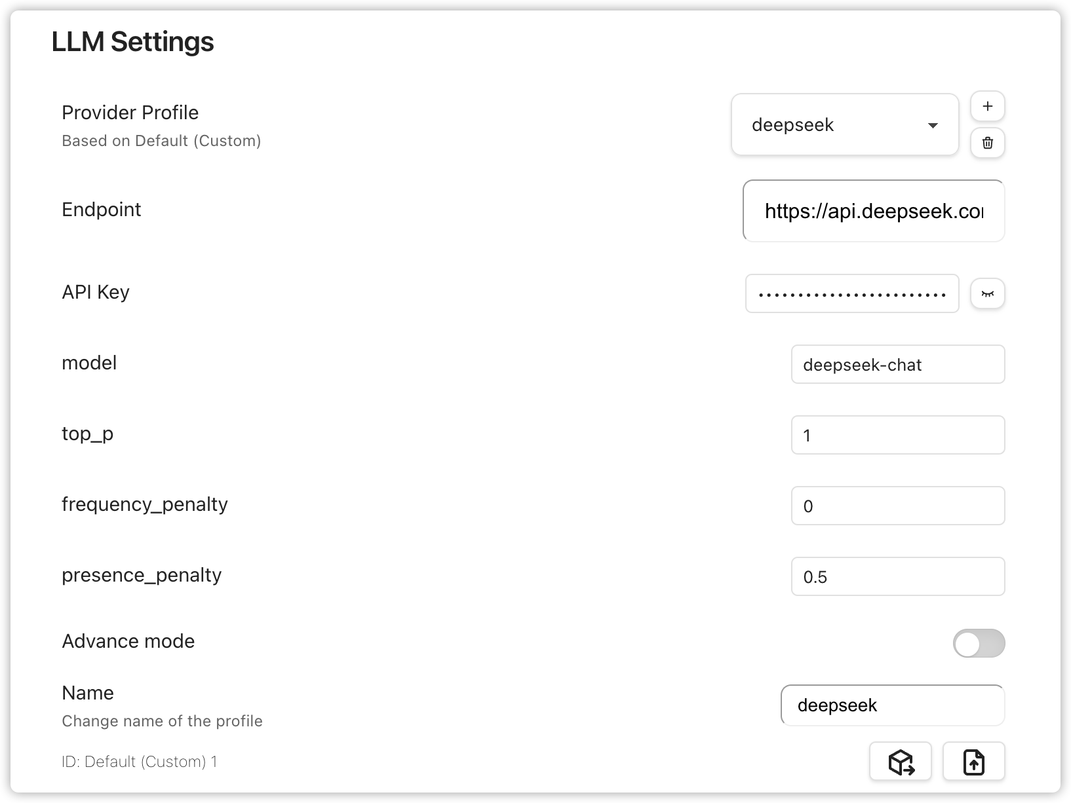Delete the deepseek profile using trash icon

click(x=987, y=143)
